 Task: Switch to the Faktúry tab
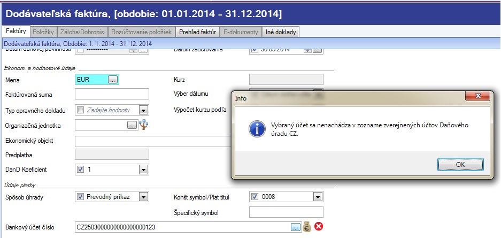tap(16, 32)
